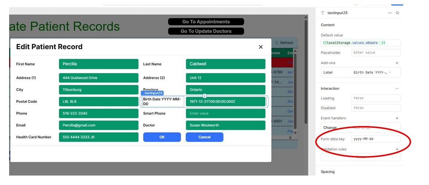Click the empty Smart Phone input field
Screen dimensions: 429x185
(x=225, y=114)
